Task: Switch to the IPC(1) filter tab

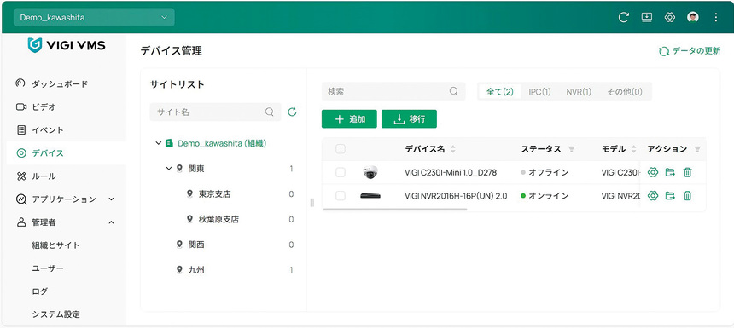Action: pos(539,91)
